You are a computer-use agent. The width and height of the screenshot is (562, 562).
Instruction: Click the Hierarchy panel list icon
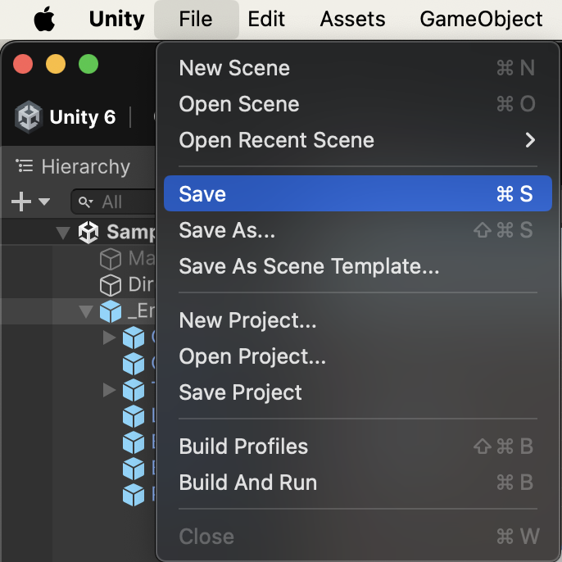click(x=25, y=166)
